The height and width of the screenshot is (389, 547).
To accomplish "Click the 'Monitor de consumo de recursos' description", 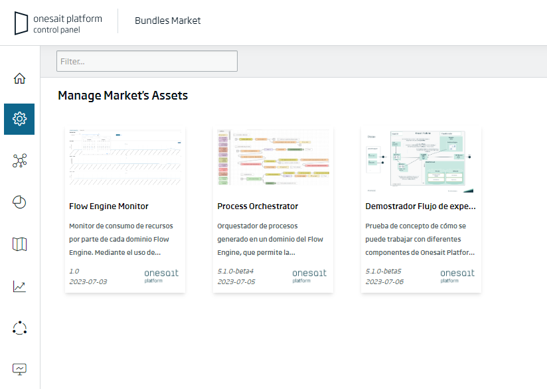I will coord(121,239).
